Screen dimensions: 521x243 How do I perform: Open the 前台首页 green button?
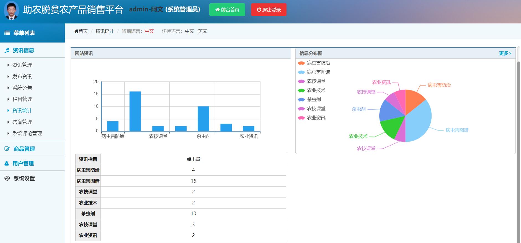pyautogui.click(x=227, y=10)
